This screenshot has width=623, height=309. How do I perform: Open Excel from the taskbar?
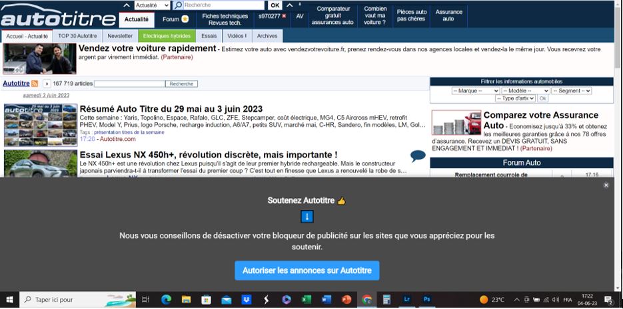point(306,300)
